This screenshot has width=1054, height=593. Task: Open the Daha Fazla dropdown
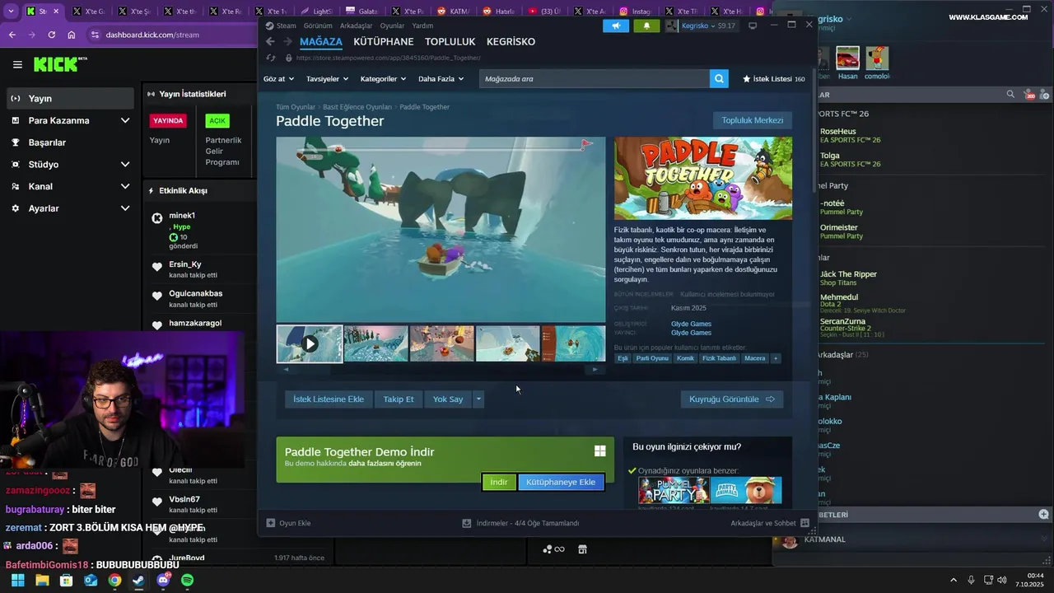[x=441, y=79]
